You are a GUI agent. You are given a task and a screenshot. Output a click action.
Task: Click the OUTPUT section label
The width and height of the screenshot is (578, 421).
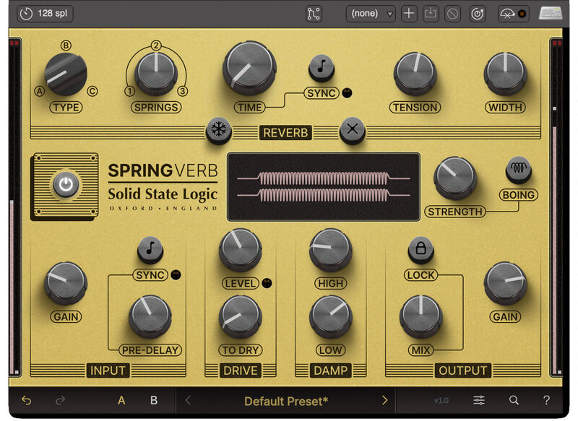462,370
